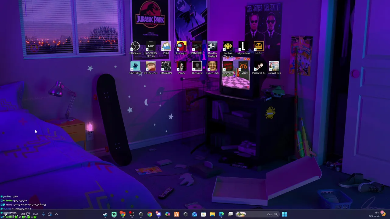Open the sync update tray icon
This screenshot has width=390, height=219.
click(50, 214)
